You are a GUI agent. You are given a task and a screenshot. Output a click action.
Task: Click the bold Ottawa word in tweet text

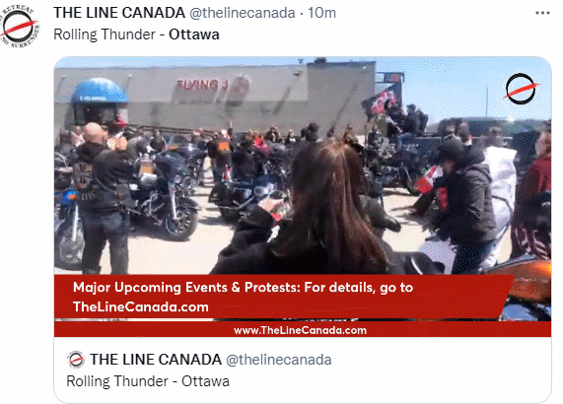pos(194,34)
